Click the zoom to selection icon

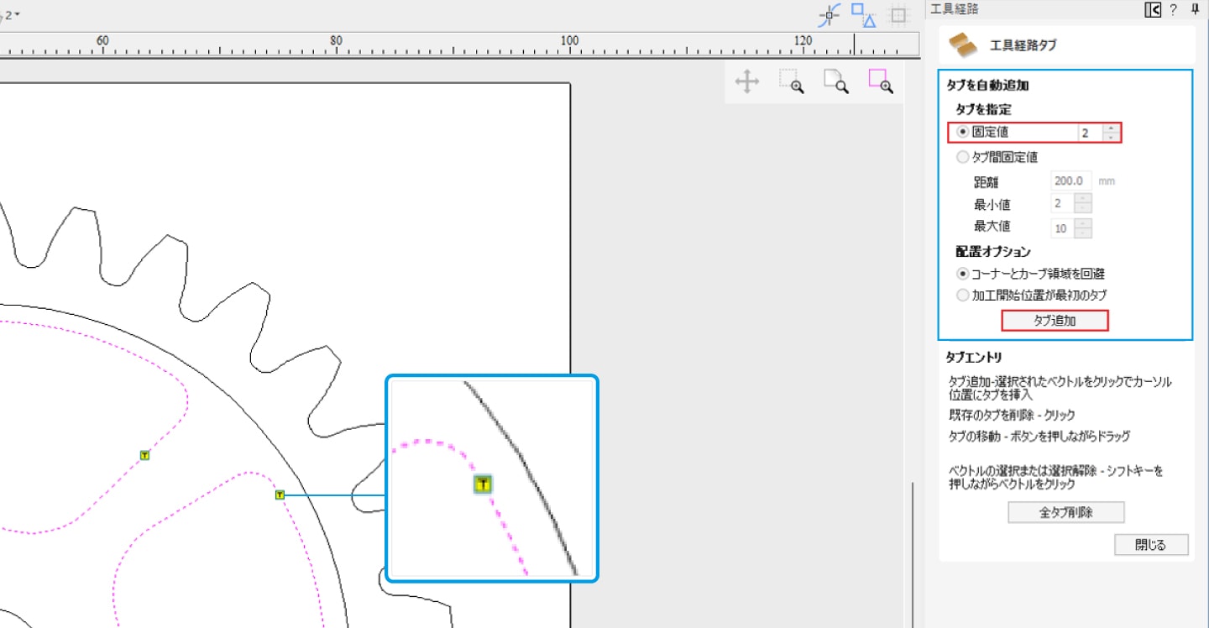click(x=880, y=81)
